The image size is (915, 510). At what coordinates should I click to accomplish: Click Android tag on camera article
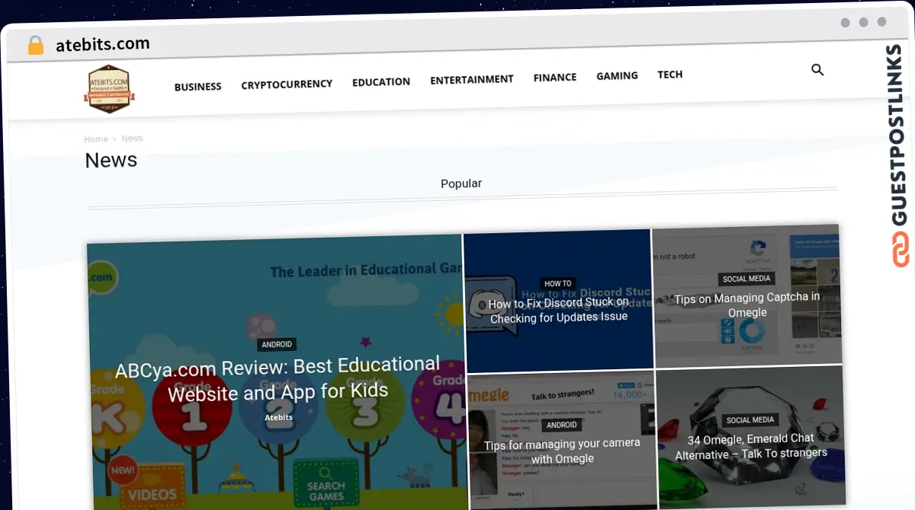[x=562, y=425]
